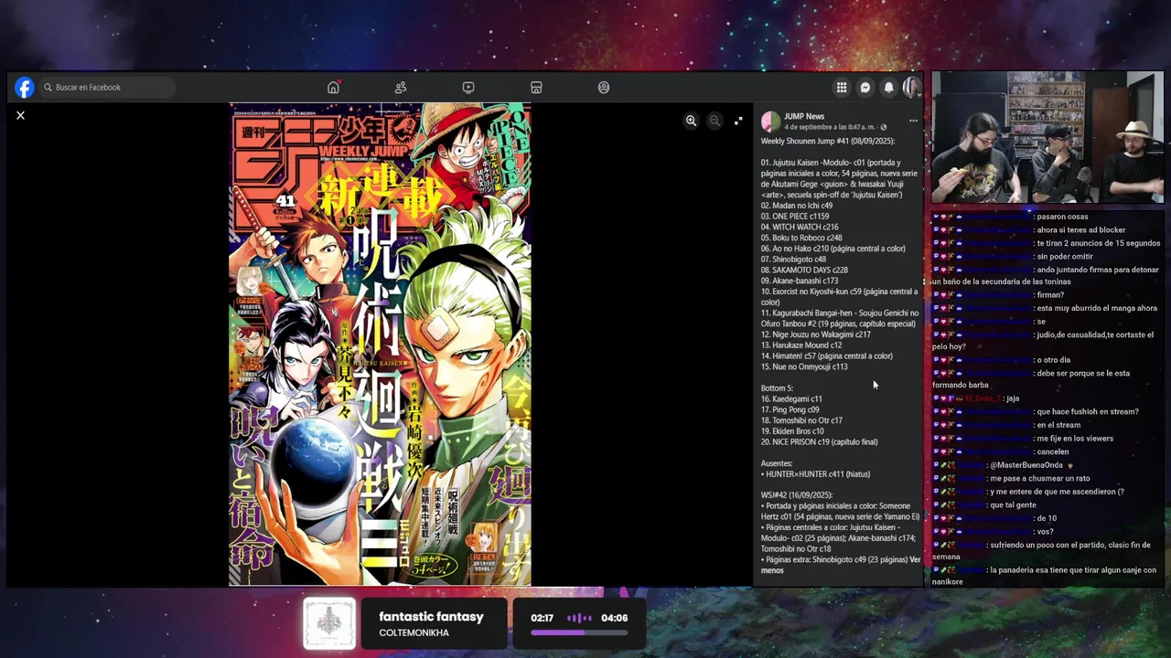Click the song progress bar
Screen dimensions: 1171x658
pos(579,632)
